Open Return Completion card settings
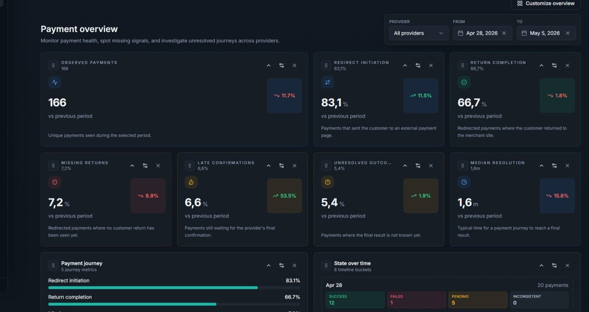The width and height of the screenshot is (589, 312). click(x=555, y=66)
